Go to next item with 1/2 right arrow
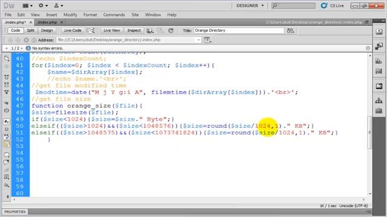387x217 pixels. coord(22,48)
